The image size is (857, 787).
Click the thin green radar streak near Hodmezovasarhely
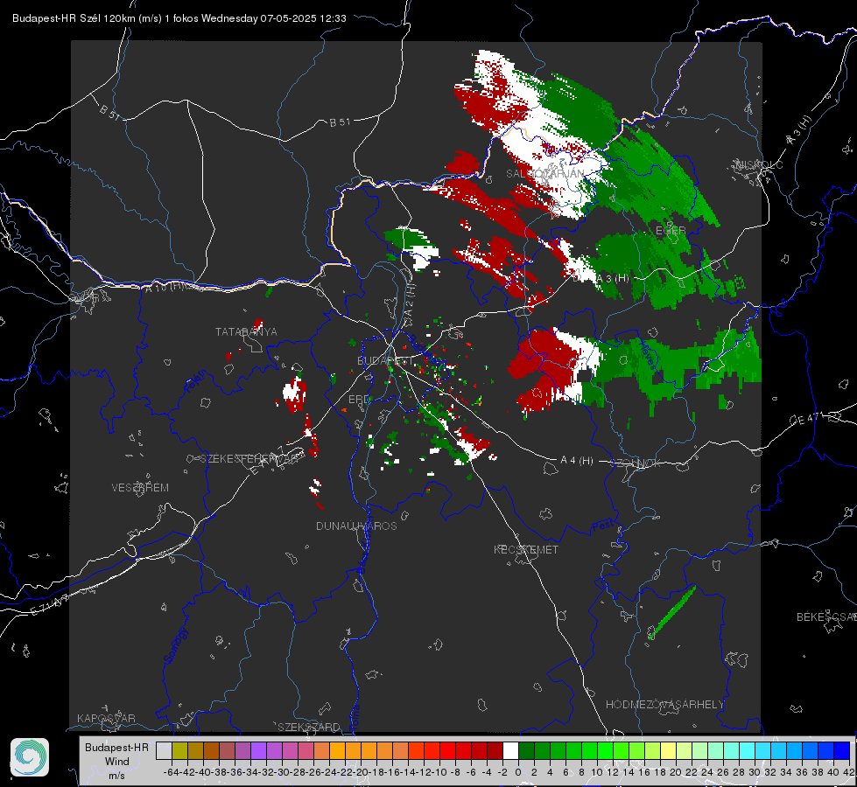[x=671, y=612]
